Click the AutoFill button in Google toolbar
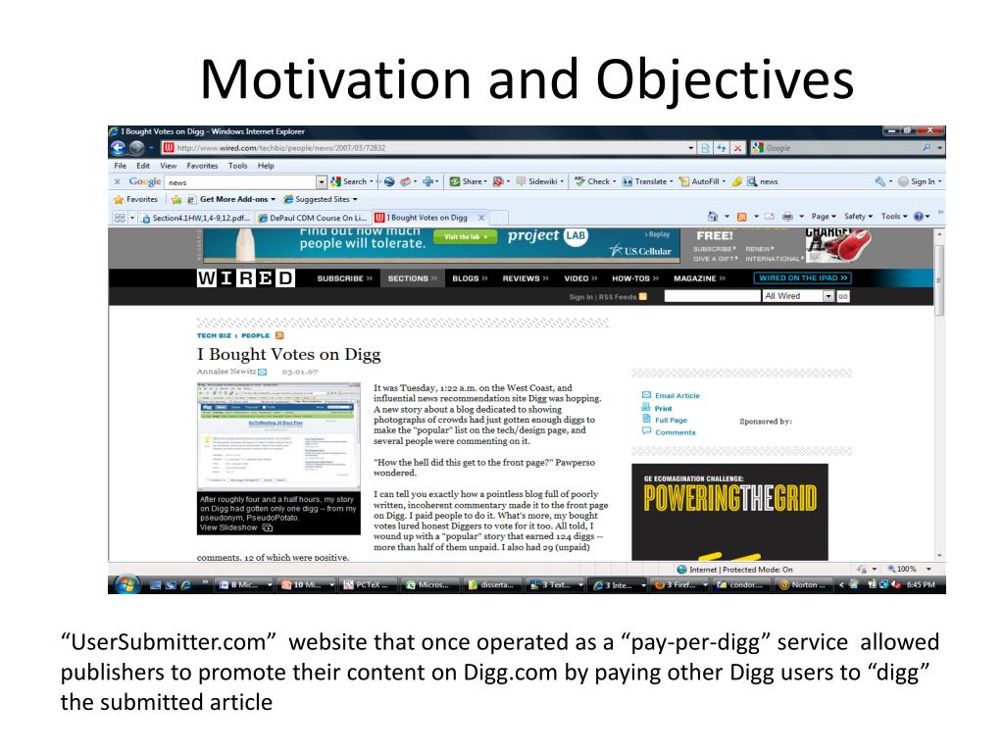 click(x=702, y=181)
